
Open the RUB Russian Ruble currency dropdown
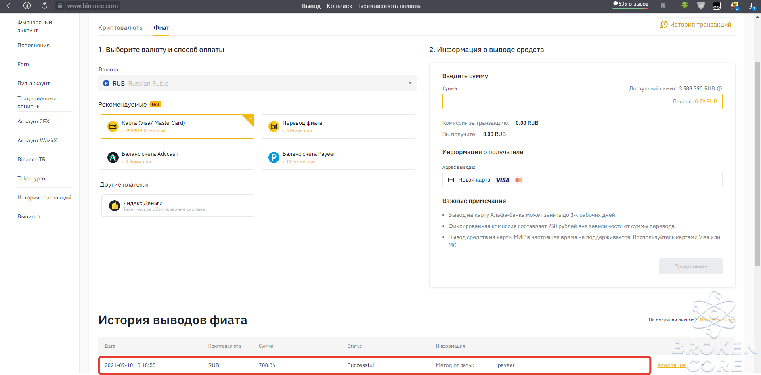[258, 83]
